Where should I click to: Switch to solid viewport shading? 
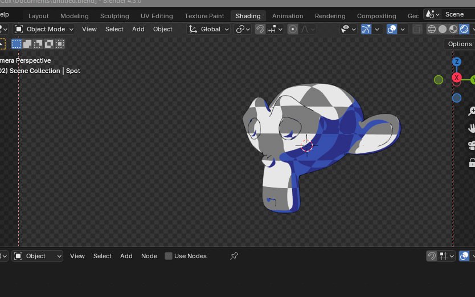tap(443, 29)
